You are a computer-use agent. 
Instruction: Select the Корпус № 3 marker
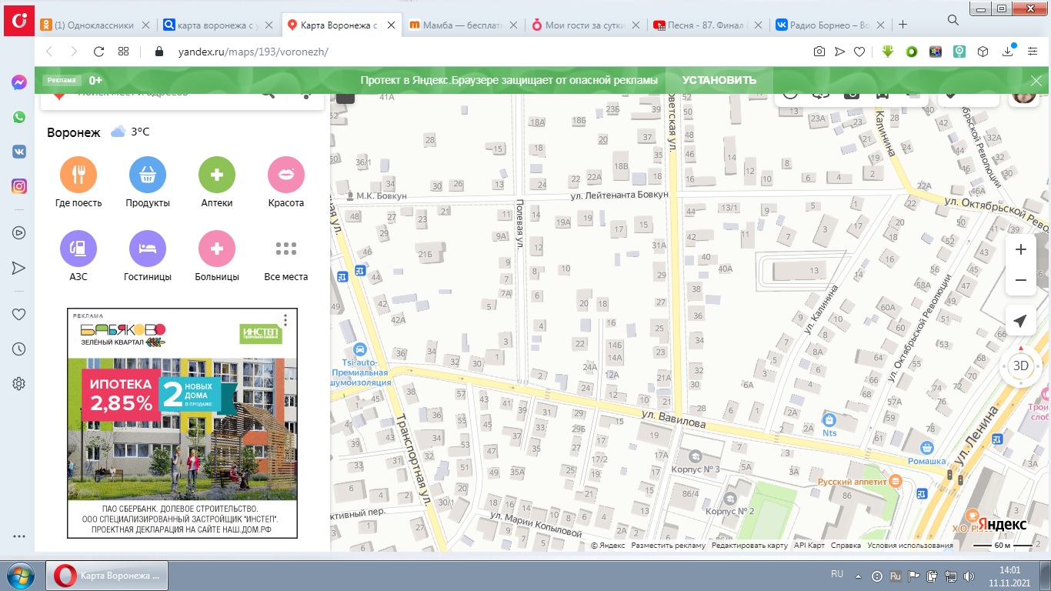[695, 457]
